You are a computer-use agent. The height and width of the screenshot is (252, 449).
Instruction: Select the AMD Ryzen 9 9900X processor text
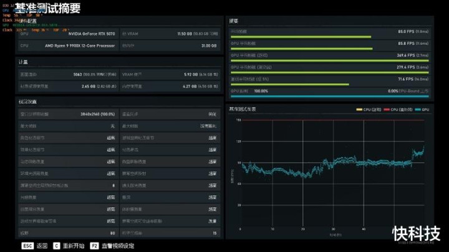click(80, 45)
